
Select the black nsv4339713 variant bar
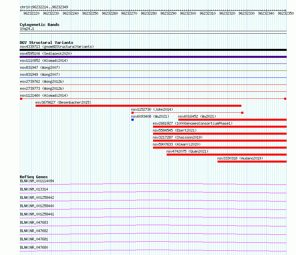click(x=153, y=50)
